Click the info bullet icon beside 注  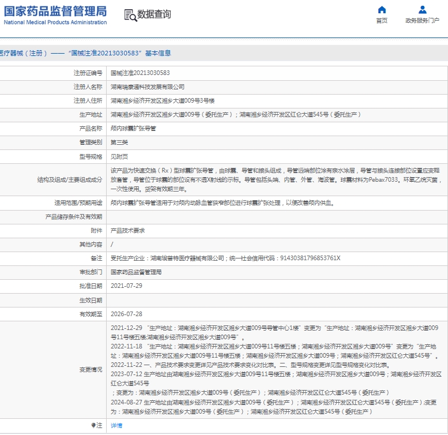coord(93,425)
